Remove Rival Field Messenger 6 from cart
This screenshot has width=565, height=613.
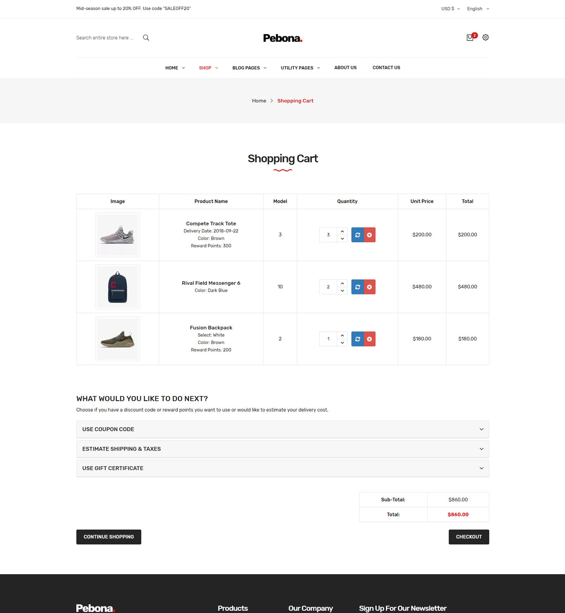369,287
